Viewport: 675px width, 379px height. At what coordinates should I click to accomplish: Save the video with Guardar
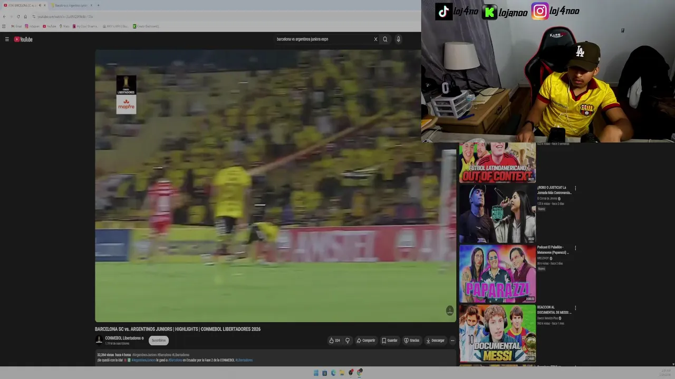[390, 341]
